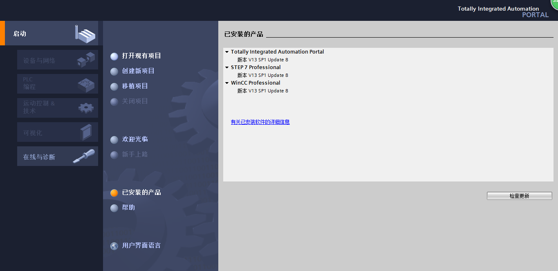Open the 设备与网络 portal
Image resolution: width=558 pixels, height=271 pixels.
click(58, 60)
